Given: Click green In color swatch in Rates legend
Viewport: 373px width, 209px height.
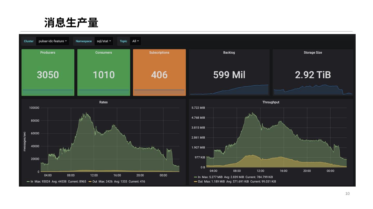Looking at the screenshot, I should click(x=28, y=182).
